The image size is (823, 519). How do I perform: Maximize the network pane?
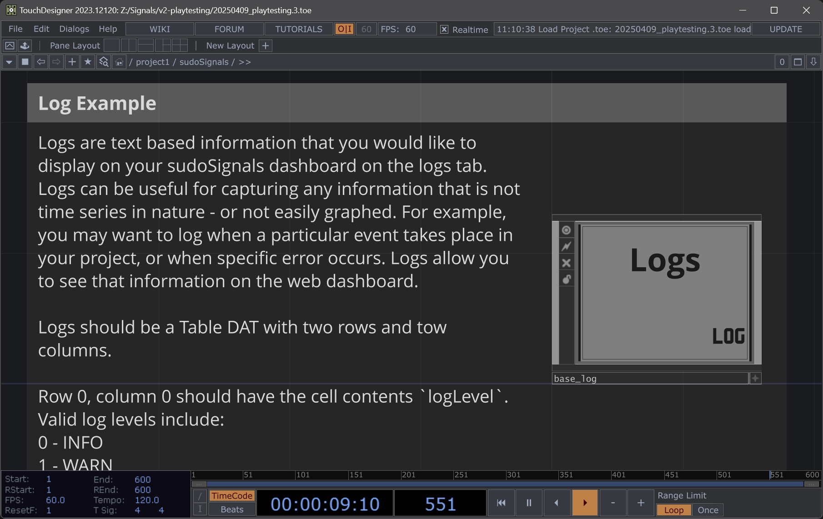point(798,62)
